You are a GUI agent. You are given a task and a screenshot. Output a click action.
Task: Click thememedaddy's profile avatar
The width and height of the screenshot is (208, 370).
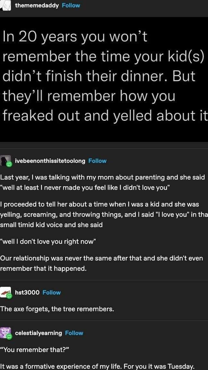6,5
